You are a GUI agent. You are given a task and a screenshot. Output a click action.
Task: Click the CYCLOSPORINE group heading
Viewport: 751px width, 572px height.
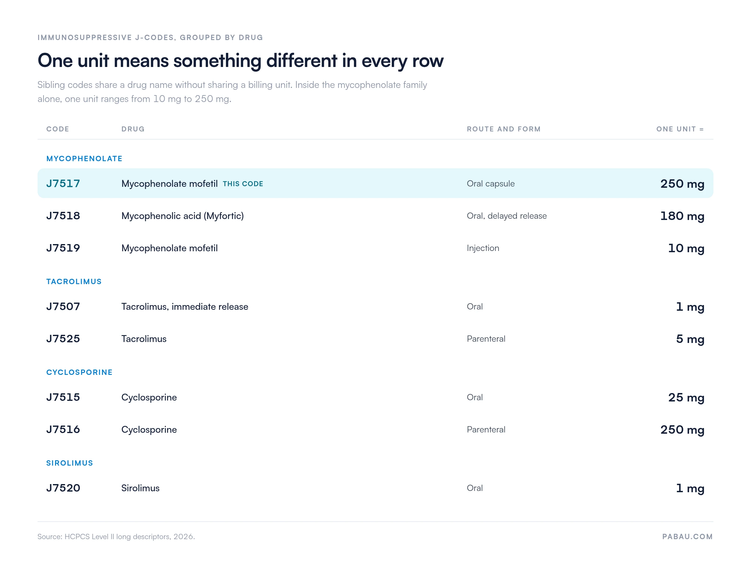pos(79,372)
